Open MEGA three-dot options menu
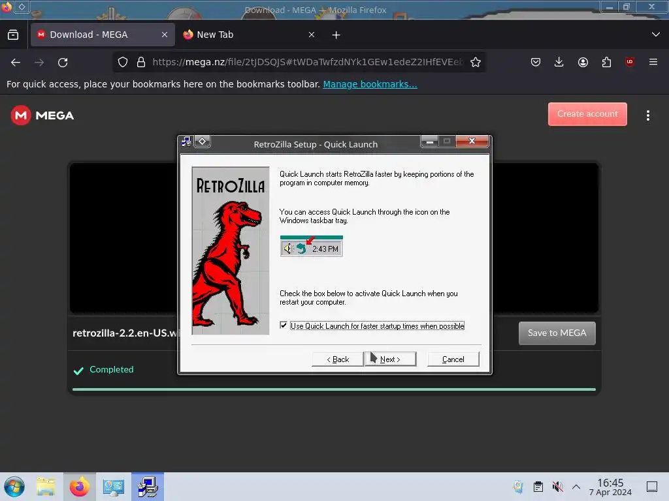Image resolution: width=669 pixels, height=501 pixels. (x=648, y=115)
